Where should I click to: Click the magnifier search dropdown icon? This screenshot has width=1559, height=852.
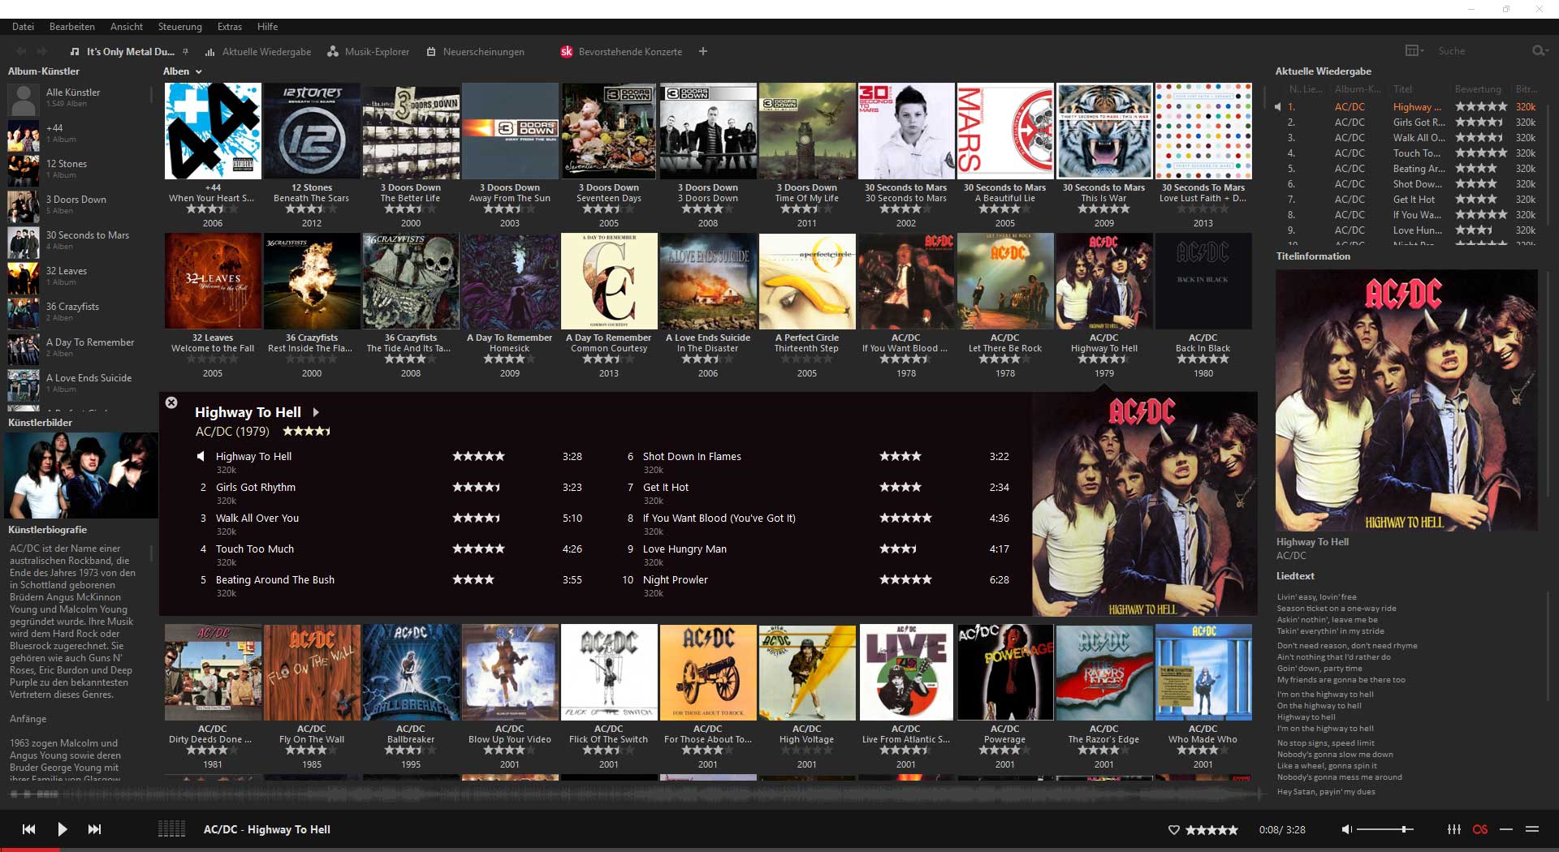(1540, 50)
